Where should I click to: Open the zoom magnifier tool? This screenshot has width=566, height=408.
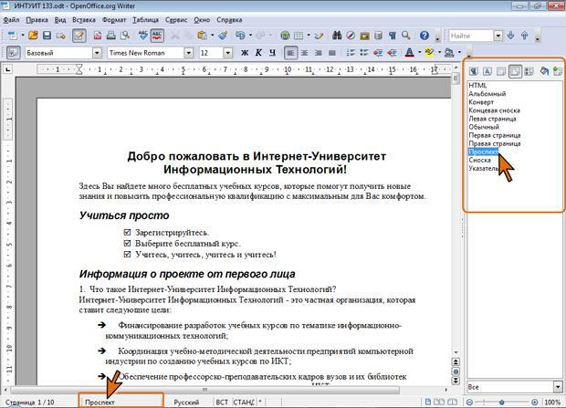click(405, 36)
